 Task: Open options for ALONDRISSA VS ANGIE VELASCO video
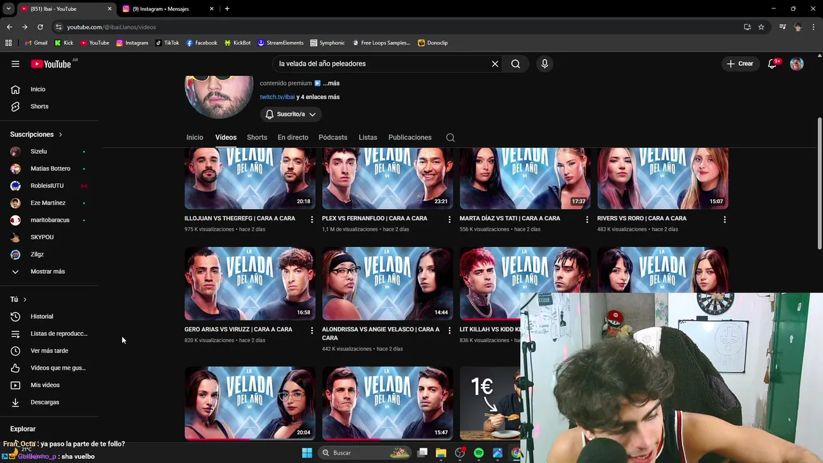point(449,331)
